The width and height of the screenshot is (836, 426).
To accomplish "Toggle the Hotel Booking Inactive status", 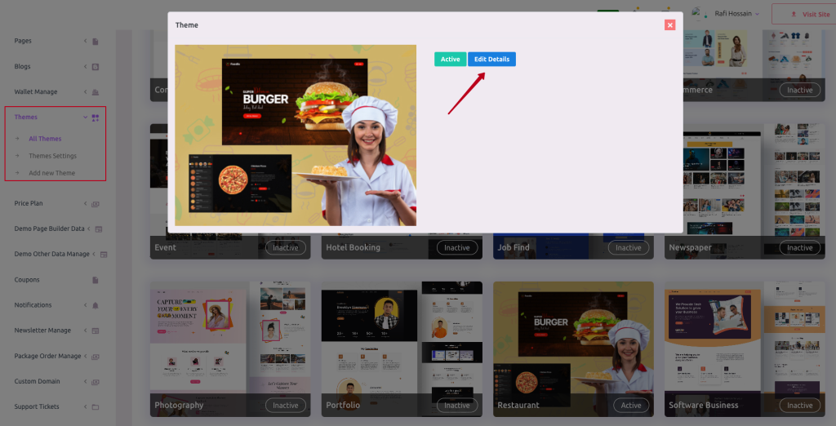I will pos(457,247).
